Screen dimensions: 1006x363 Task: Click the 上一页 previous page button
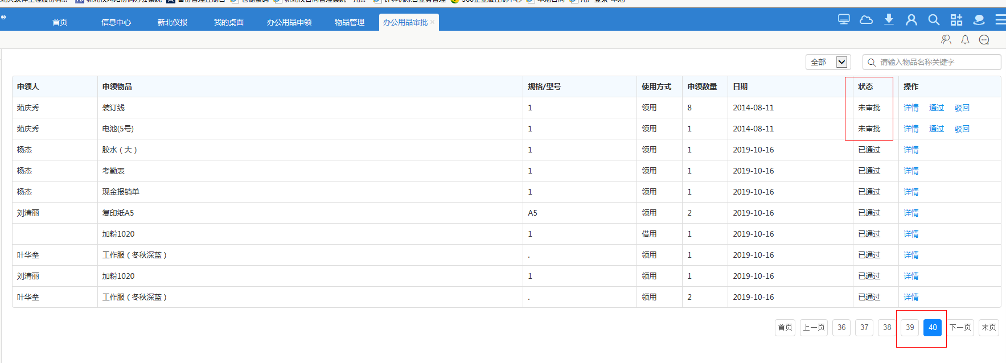814,327
